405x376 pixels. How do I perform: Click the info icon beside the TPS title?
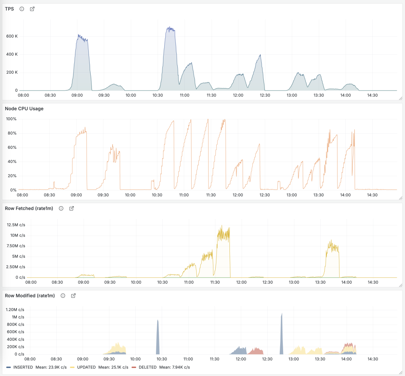coord(22,9)
